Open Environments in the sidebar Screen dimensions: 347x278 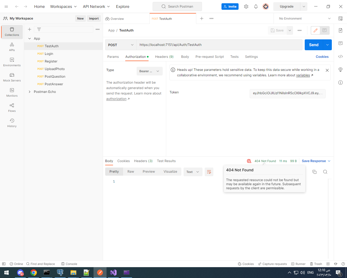12,62
